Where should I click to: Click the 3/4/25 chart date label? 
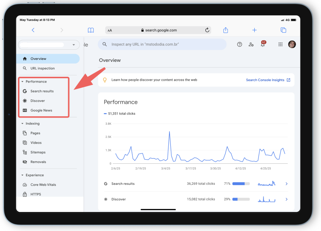coord(165,168)
